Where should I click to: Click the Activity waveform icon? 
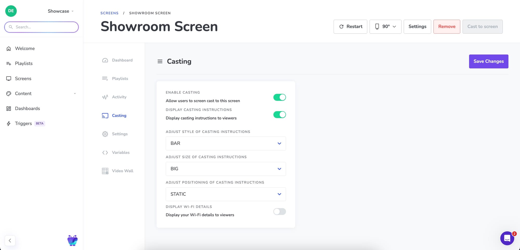(x=105, y=97)
